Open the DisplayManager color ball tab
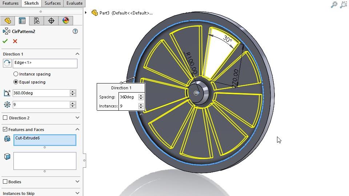 [65, 21]
